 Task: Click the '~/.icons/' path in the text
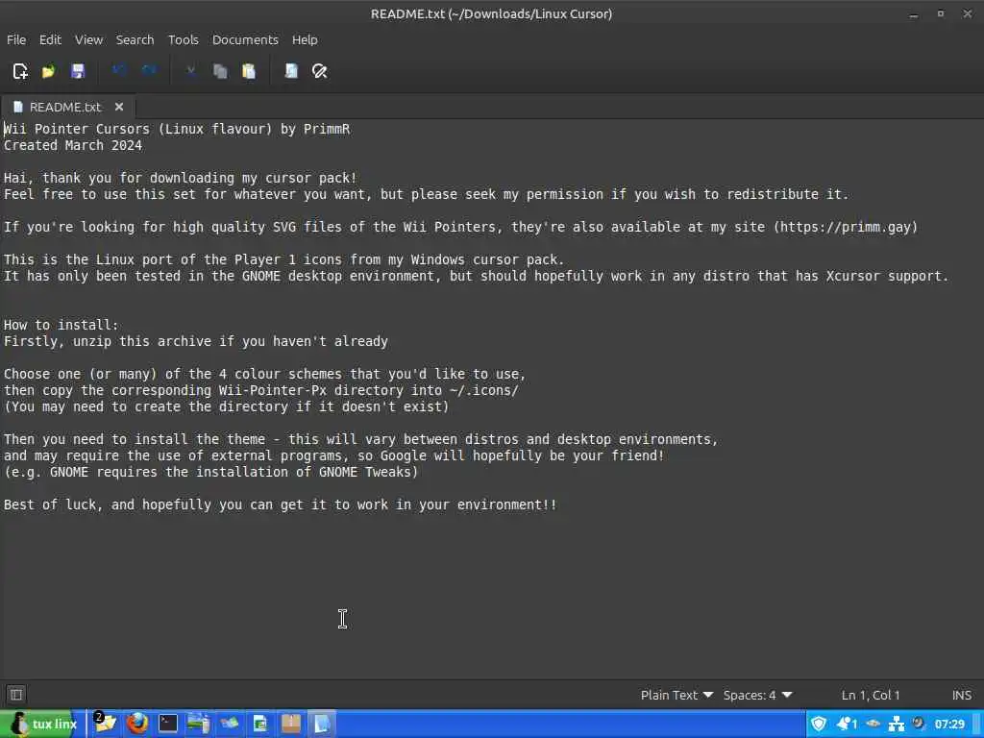[484, 390]
